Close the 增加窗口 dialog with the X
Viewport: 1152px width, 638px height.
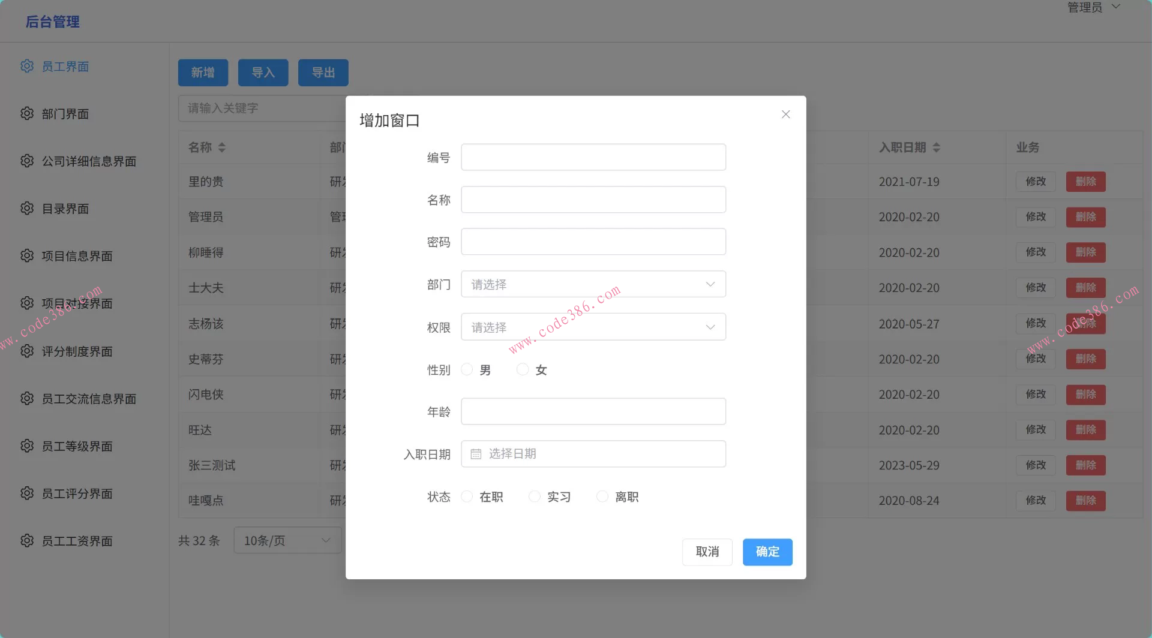click(785, 114)
